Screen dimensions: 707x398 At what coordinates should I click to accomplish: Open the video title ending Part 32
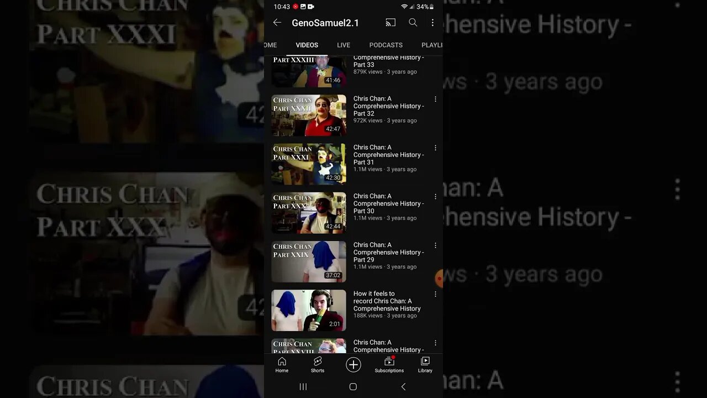[389, 106]
